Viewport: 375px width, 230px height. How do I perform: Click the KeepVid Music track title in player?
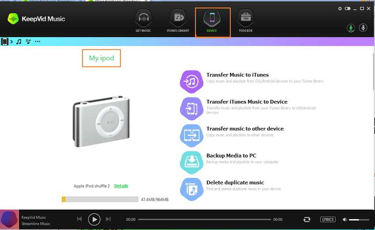coord(34,217)
